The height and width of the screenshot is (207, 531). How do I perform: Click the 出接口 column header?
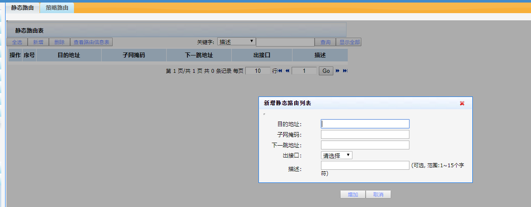coord(262,55)
